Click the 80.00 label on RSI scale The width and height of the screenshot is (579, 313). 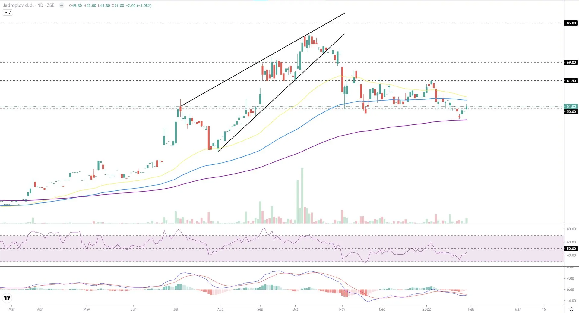click(571, 229)
